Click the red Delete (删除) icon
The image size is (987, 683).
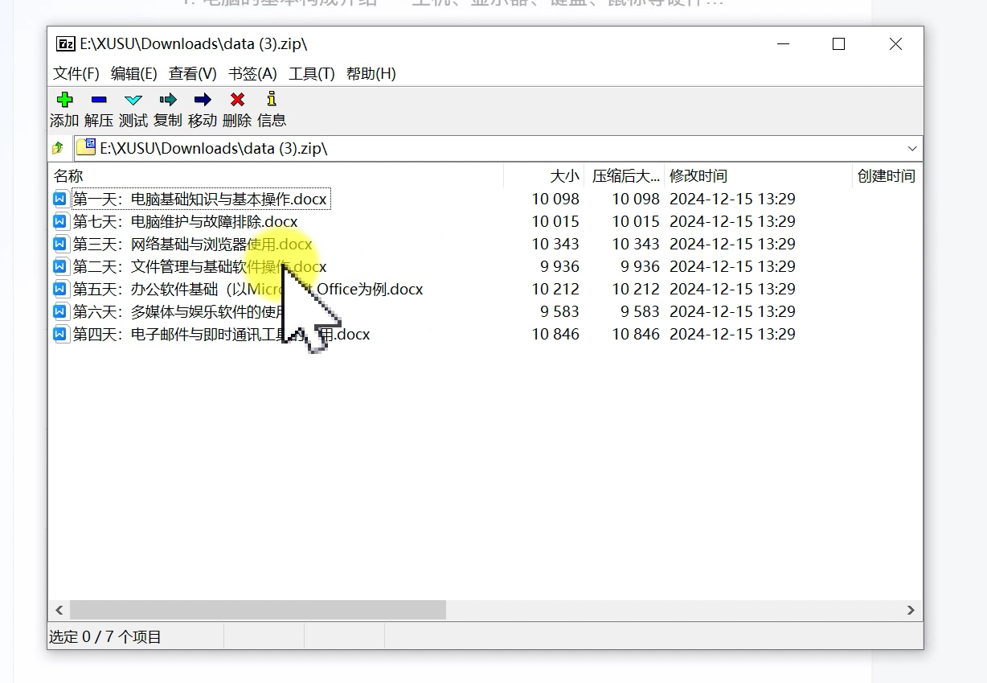tap(237, 100)
